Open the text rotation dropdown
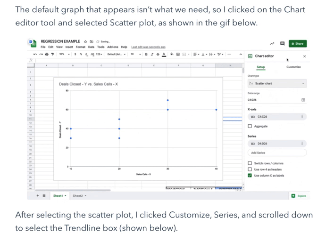This screenshot has height=241, width=334. click(x=220, y=55)
